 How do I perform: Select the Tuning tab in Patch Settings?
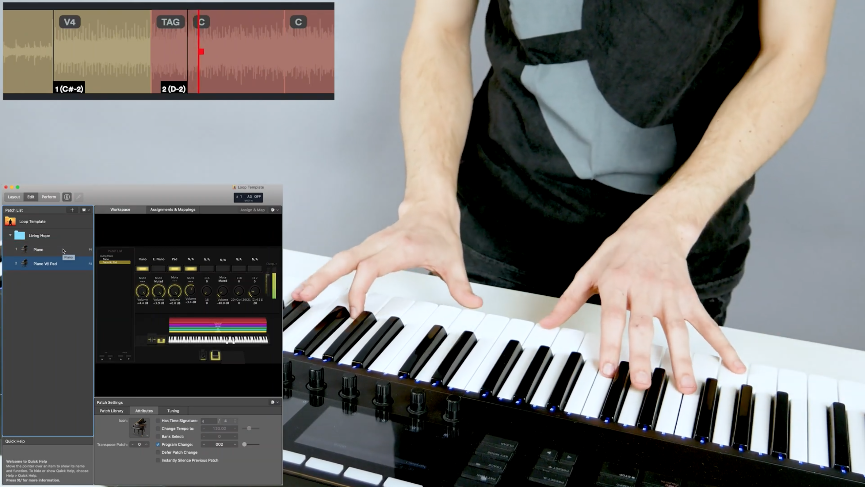pos(173,411)
